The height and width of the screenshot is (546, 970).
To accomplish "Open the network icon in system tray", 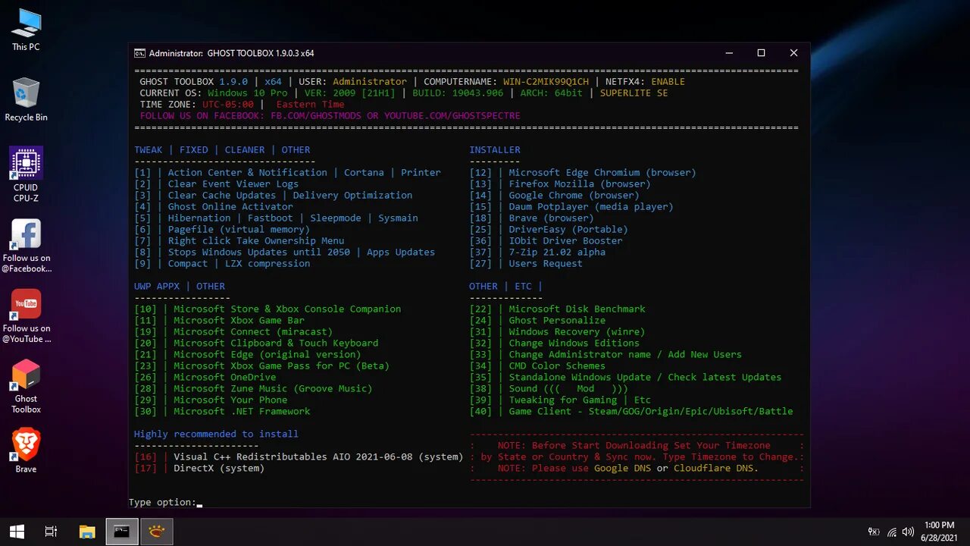I will coord(892,532).
